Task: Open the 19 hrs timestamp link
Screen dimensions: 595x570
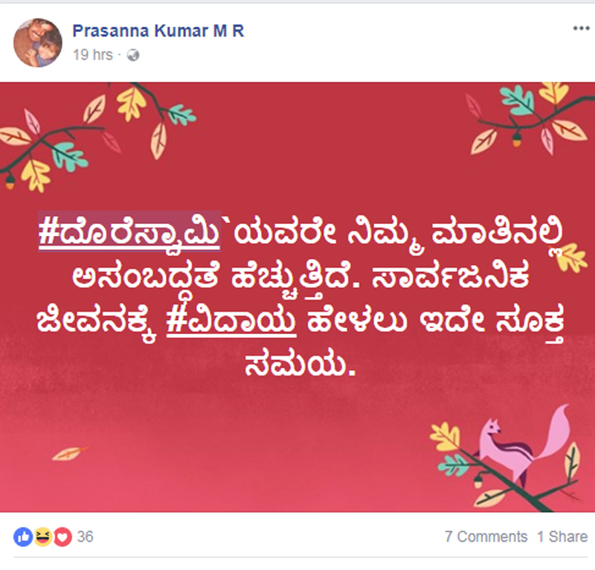Action: pos(92,55)
